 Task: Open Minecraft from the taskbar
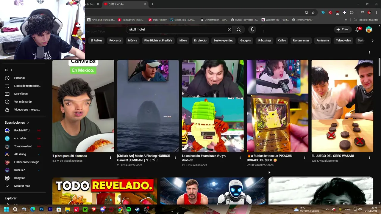tap(85, 209)
